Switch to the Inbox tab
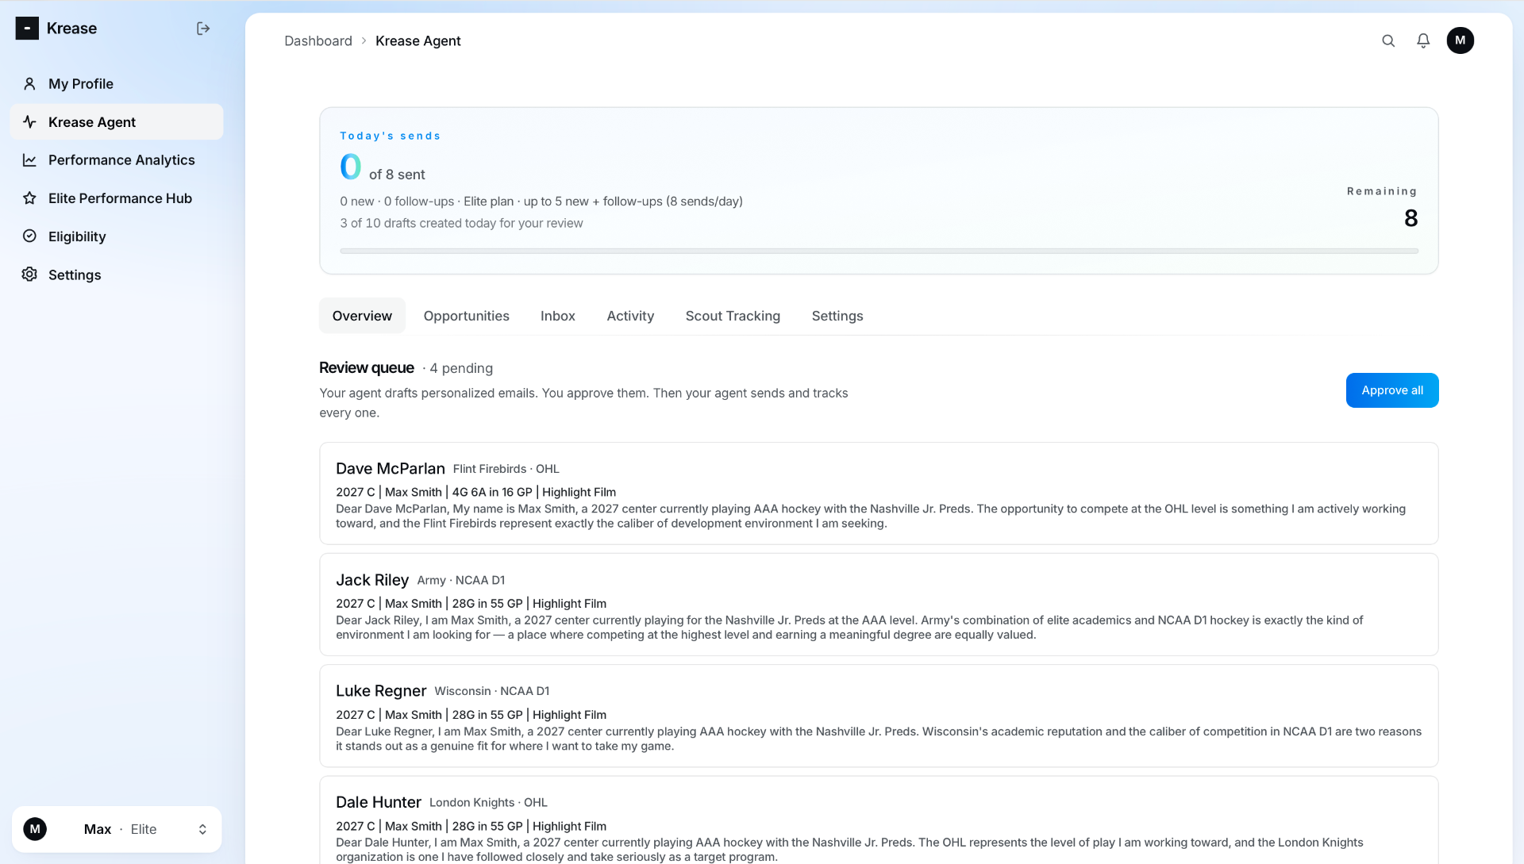Image resolution: width=1524 pixels, height=864 pixels. click(558, 316)
